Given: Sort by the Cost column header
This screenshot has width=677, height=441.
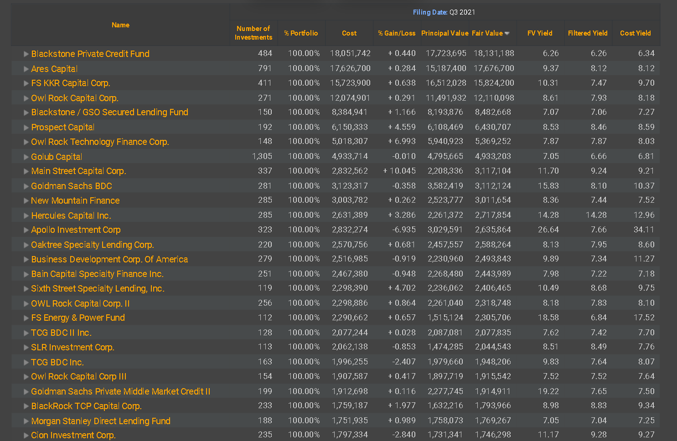Looking at the screenshot, I should coord(349,33).
